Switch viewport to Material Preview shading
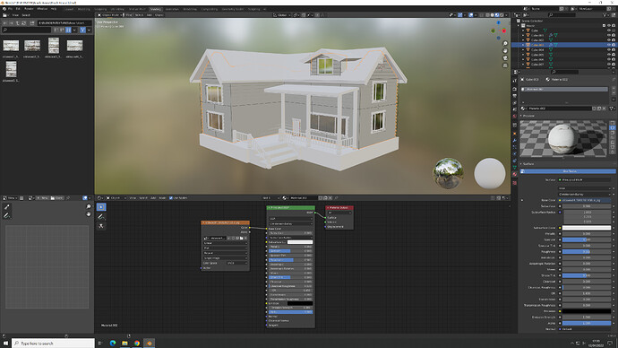 tap(496, 15)
